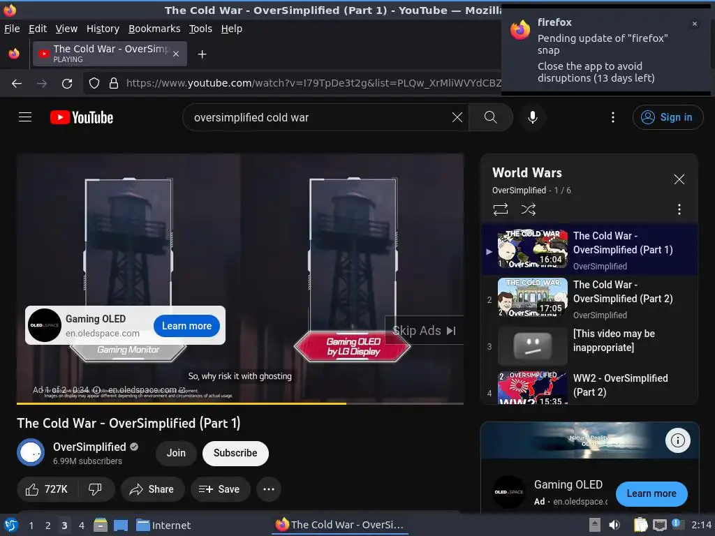Open the Tools menu
Image resolution: width=715 pixels, height=536 pixels.
pos(200,29)
